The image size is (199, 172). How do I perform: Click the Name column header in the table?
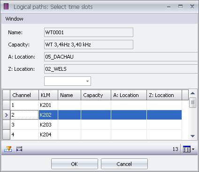coord(69,95)
